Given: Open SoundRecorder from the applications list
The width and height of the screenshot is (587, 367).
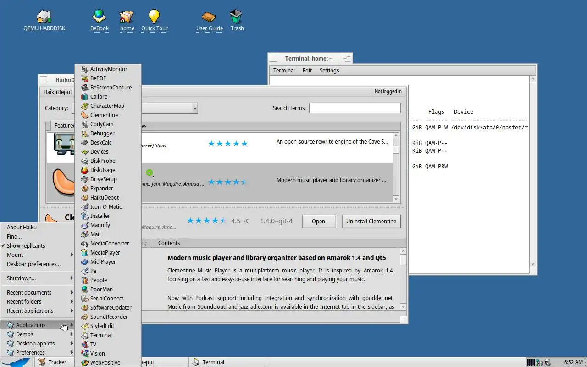Looking at the screenshot, I should [x=108, y=317].
